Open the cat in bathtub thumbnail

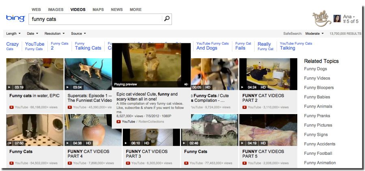pos(35,74)
